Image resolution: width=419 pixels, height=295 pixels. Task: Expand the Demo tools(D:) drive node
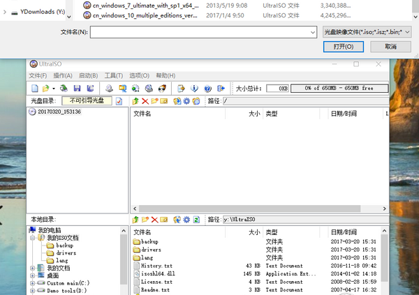(33, 290)
